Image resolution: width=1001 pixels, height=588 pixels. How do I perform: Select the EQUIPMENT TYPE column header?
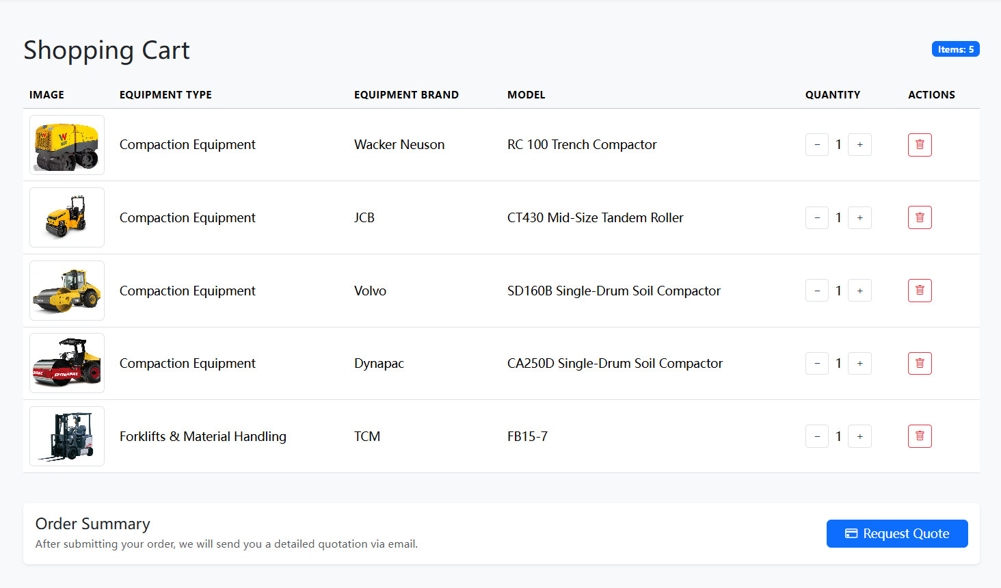(165, 95)
